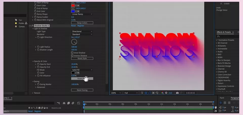
Task: Click the timeline motion blur enable icon
Action: click(x=73, y=103)
